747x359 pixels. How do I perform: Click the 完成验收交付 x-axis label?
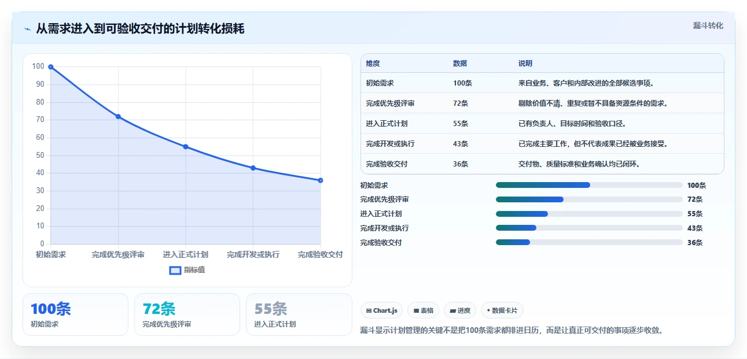coord(321,255)
